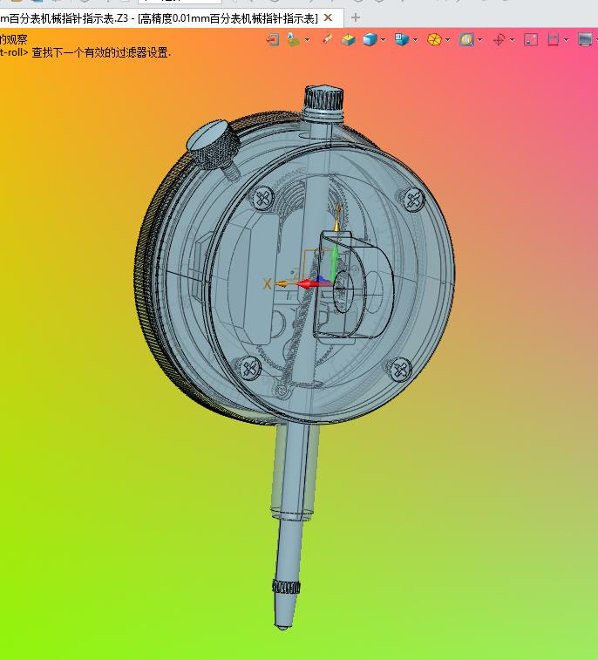The width and height of the screenshot is (598, 660).
Task: Click the top-left cross-head screw on gauge face
Action: (263, 198)
